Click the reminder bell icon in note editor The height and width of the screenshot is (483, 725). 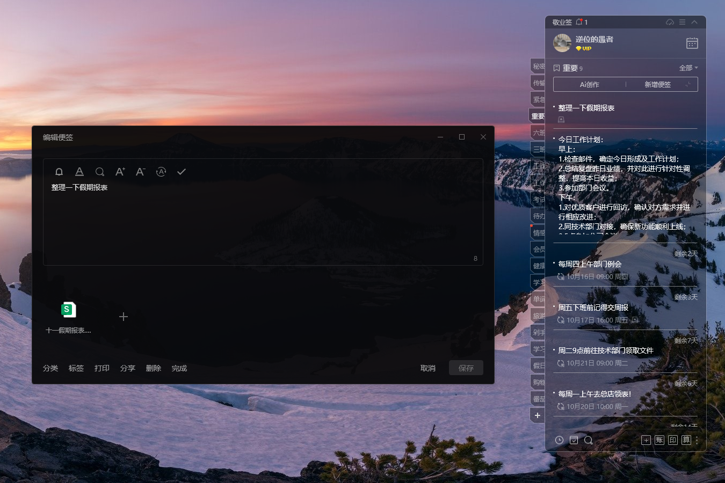pyautogui.click(x=59, y=172)
